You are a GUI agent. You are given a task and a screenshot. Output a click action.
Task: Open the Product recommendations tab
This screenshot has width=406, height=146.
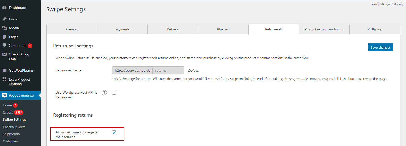point(324,29)
